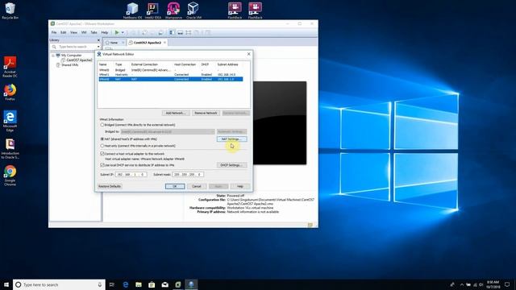The width and height of the screenshot is (516, 290).
Task: Click Help in Virtual Network Editor
Action: pos(240,186)
